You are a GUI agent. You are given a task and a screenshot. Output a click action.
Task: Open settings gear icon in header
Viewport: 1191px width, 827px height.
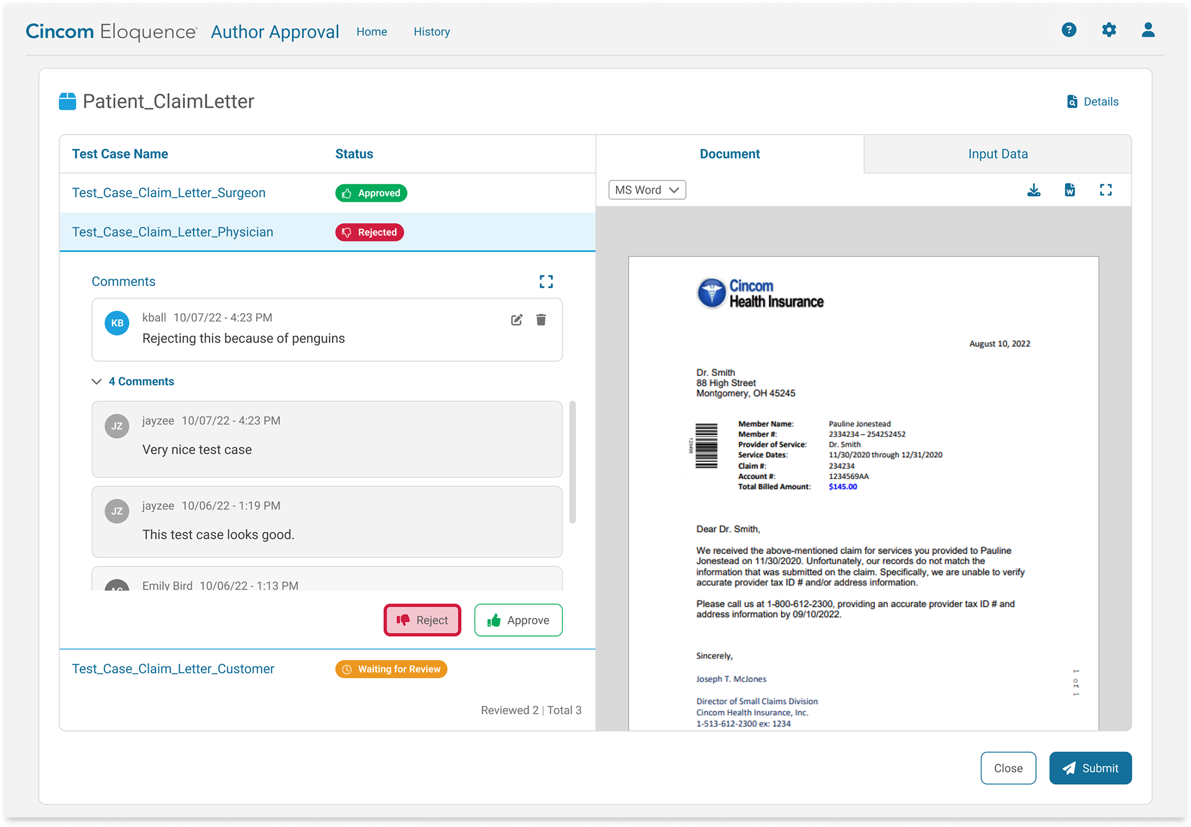(1108, 30)
